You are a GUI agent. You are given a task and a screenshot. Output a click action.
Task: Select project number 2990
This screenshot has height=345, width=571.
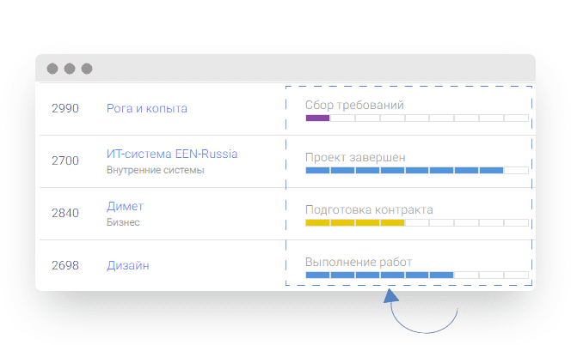[x=65, y=108]
